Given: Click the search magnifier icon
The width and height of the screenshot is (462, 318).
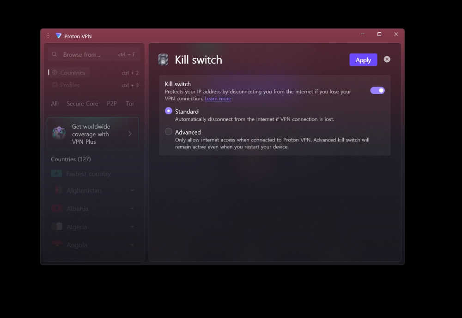Looking at the screenshot, I should 55,54.
